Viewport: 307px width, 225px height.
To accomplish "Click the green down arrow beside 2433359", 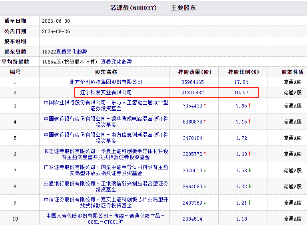I will (x=205, y=203).
